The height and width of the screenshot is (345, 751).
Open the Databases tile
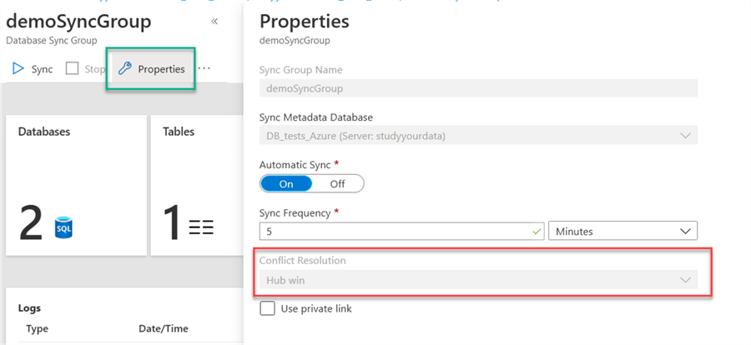click(x=76, y=185)
